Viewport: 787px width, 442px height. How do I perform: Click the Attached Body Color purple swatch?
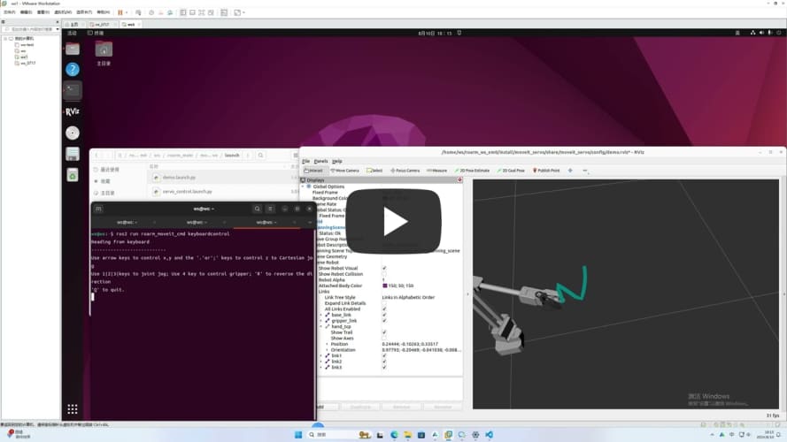point(385,286)
